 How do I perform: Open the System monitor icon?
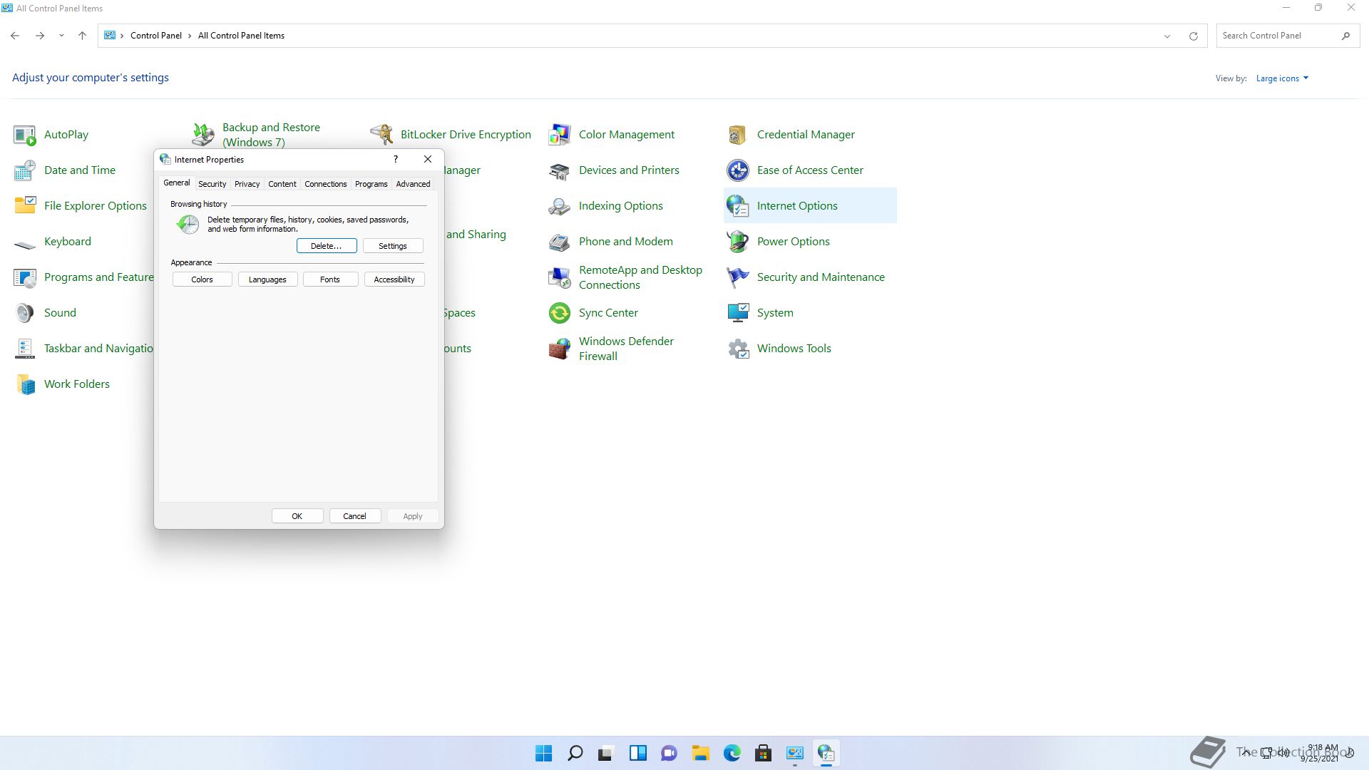(738, 313)
